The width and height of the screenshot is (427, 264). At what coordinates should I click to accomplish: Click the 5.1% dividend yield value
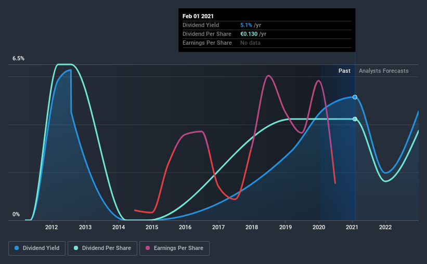(x=246, y=25)
